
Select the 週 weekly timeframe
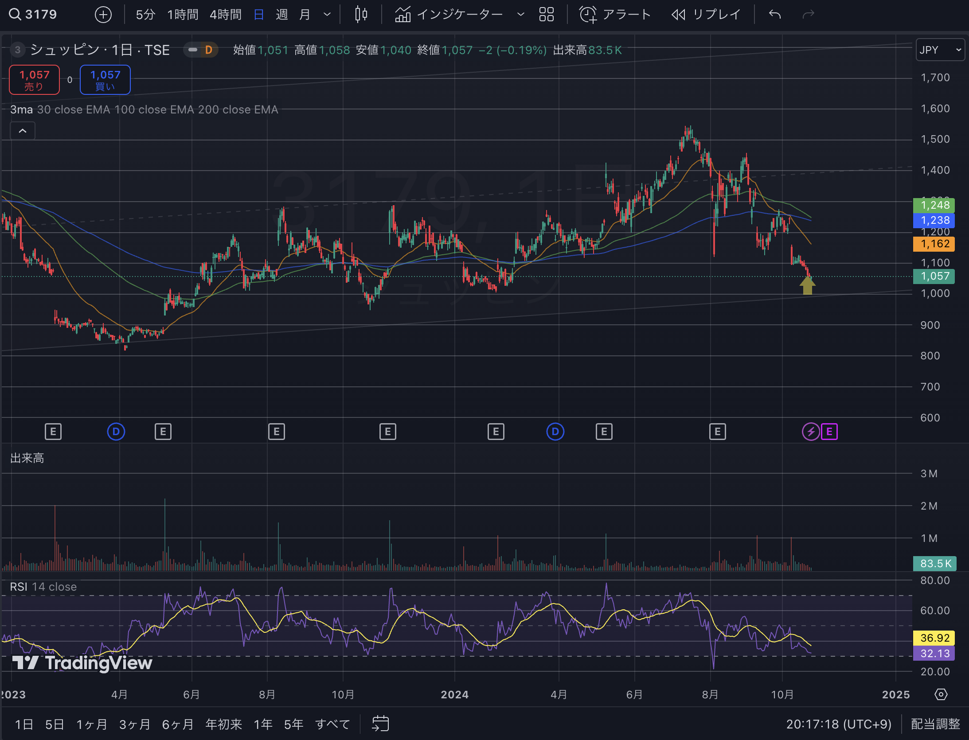coord(281,15)
